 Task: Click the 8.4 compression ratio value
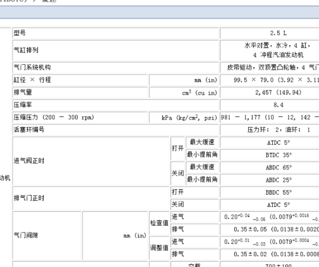(279, 105)
